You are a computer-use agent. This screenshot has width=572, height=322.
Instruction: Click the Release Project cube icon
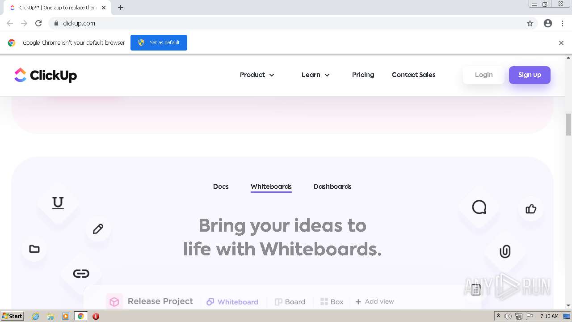point(114,302)
